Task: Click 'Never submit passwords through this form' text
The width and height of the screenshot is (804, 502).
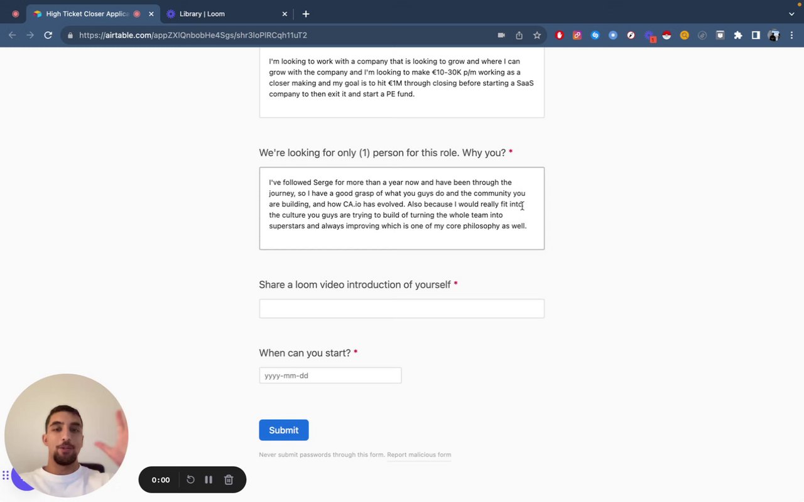Action: coord(322,455)
